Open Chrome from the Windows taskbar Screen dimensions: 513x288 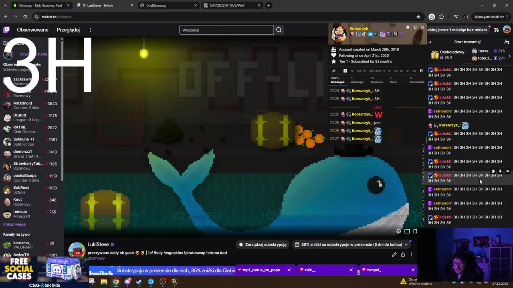pyautogui.click(x=115, y=282)
